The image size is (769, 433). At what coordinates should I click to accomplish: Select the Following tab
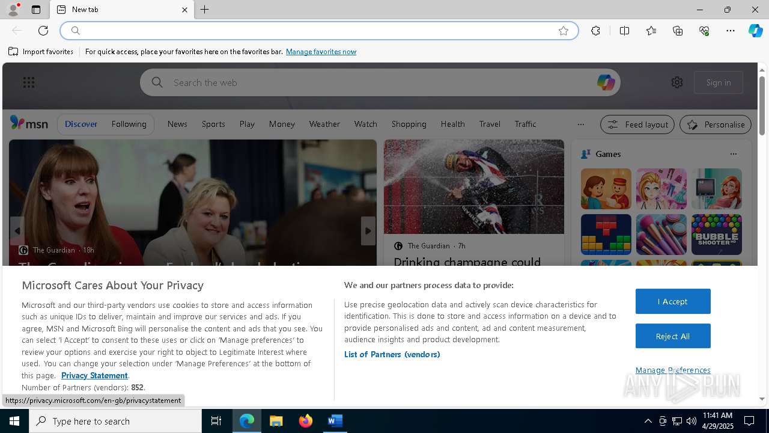click(129, 124)
